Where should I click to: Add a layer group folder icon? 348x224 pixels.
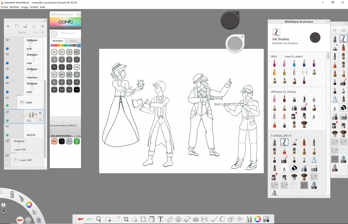point(17,26)
